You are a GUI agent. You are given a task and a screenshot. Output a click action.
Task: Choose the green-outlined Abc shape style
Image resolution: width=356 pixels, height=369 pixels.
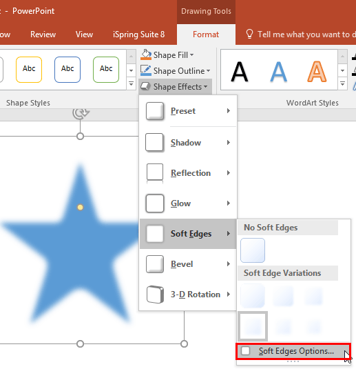[x=106, y=70]
